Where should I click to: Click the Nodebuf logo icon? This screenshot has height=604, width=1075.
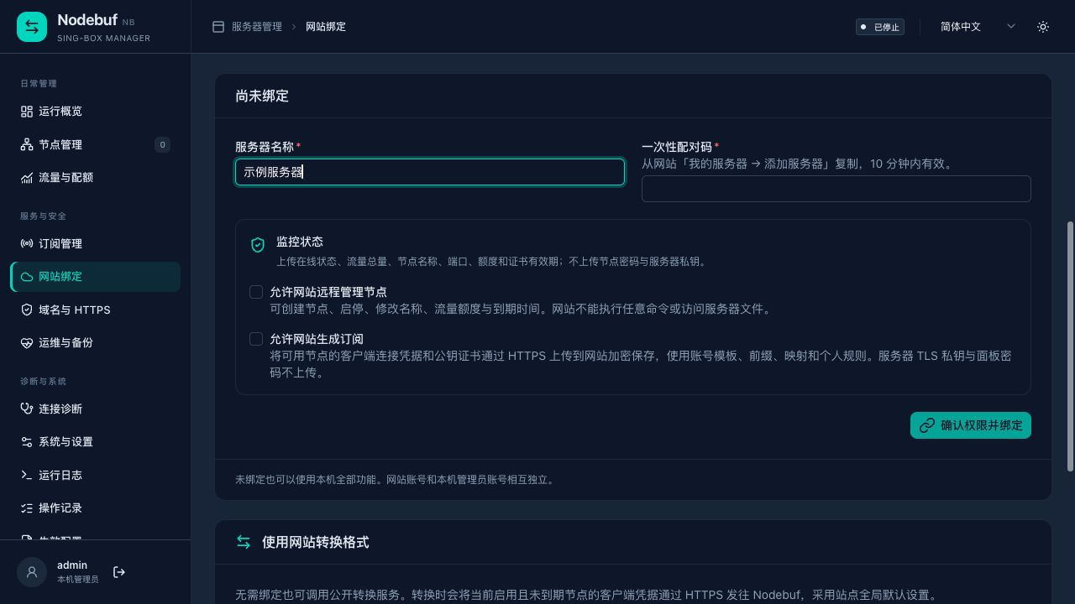(x=32, y=27)
